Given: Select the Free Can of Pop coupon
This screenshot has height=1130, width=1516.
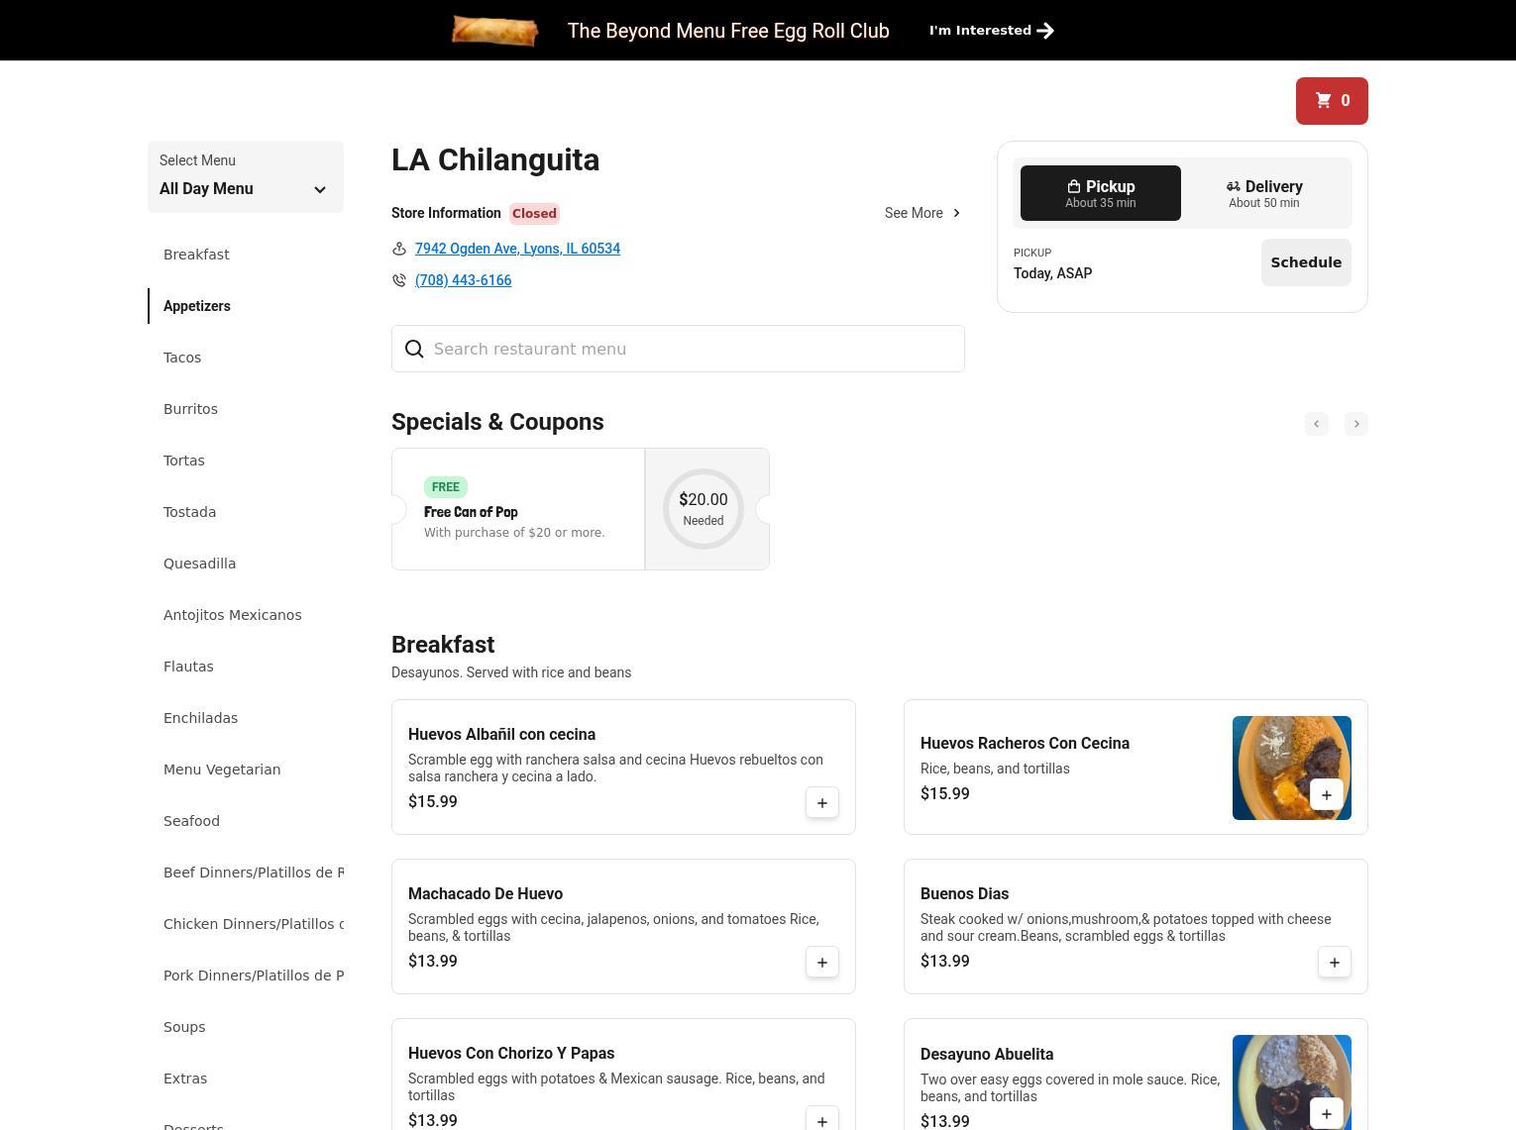Looking at the screenshot, I should (x=517, y=509).
